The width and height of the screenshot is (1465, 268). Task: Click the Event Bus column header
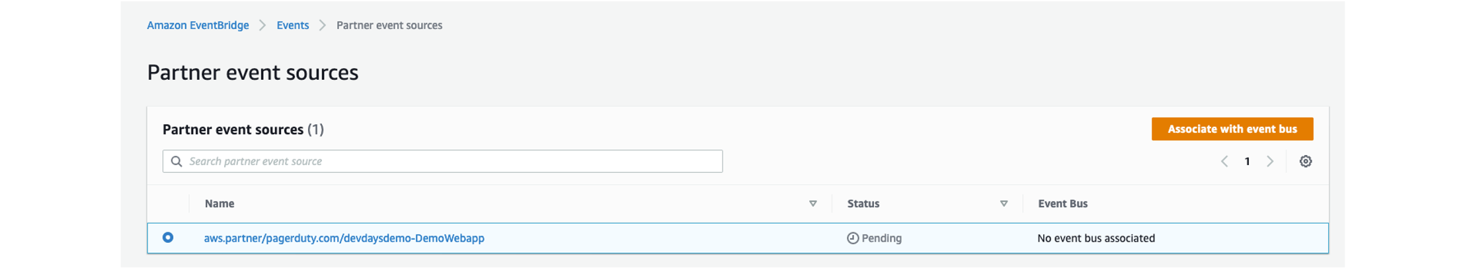point(1062,203)
